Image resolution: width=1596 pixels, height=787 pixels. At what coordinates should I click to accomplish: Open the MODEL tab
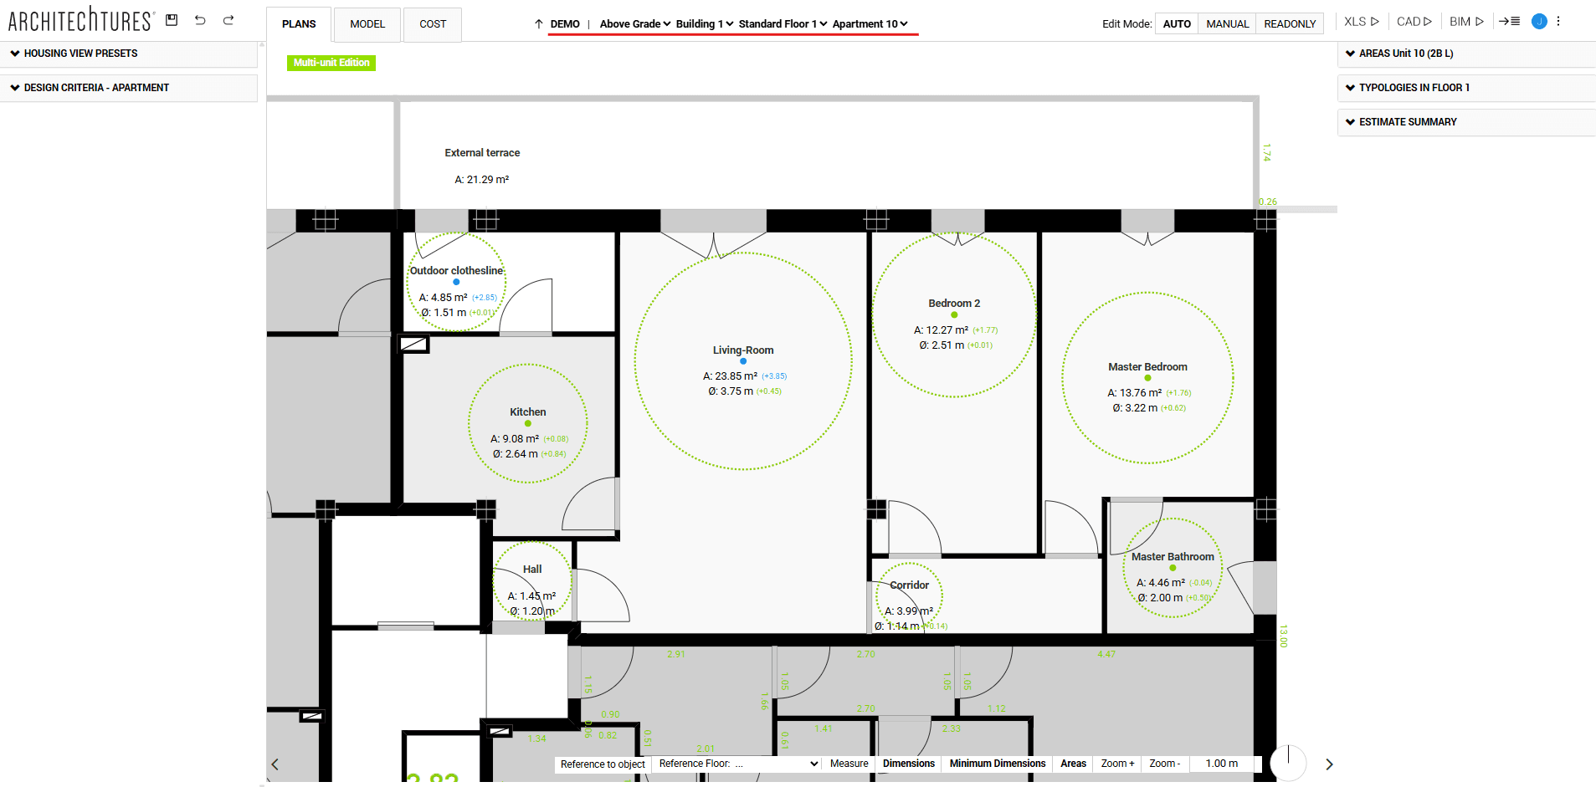tap(367, 23)
